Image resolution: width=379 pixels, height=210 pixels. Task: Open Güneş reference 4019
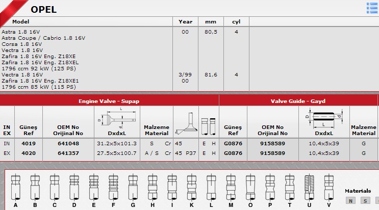tap(29, 144)
